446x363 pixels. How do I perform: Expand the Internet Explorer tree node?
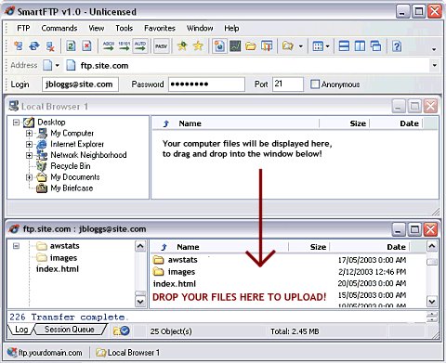(29, 144)
